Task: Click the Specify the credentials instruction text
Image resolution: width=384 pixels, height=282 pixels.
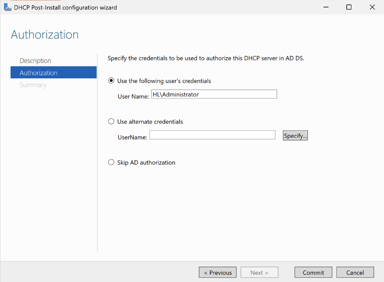Action: pyautogui.click(x=206, y=58)
